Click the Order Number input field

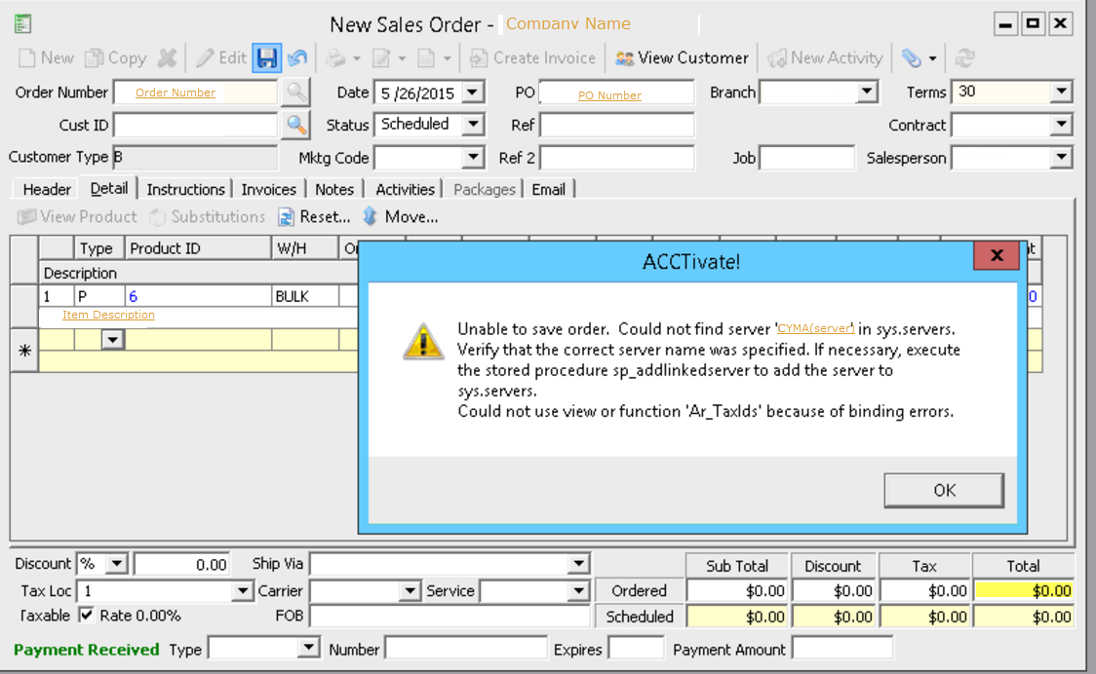(x=196, y=93)
